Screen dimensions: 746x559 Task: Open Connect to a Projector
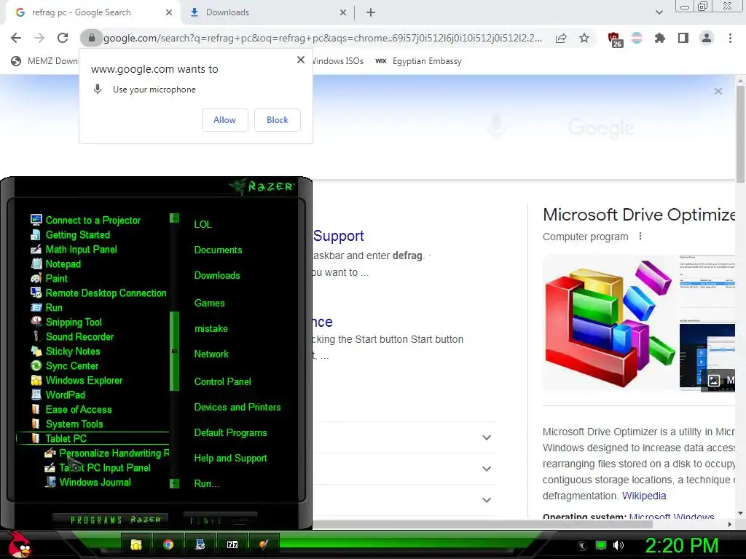pos(93,220)
